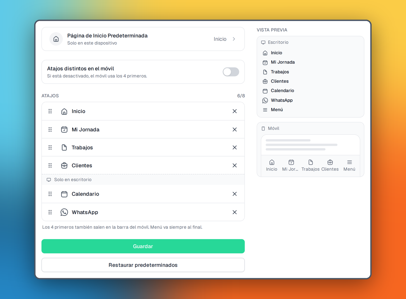Click the briefcase icon in Clientes shortcut row
This screenshot has width=406, height=299.
tap(64, 166)
